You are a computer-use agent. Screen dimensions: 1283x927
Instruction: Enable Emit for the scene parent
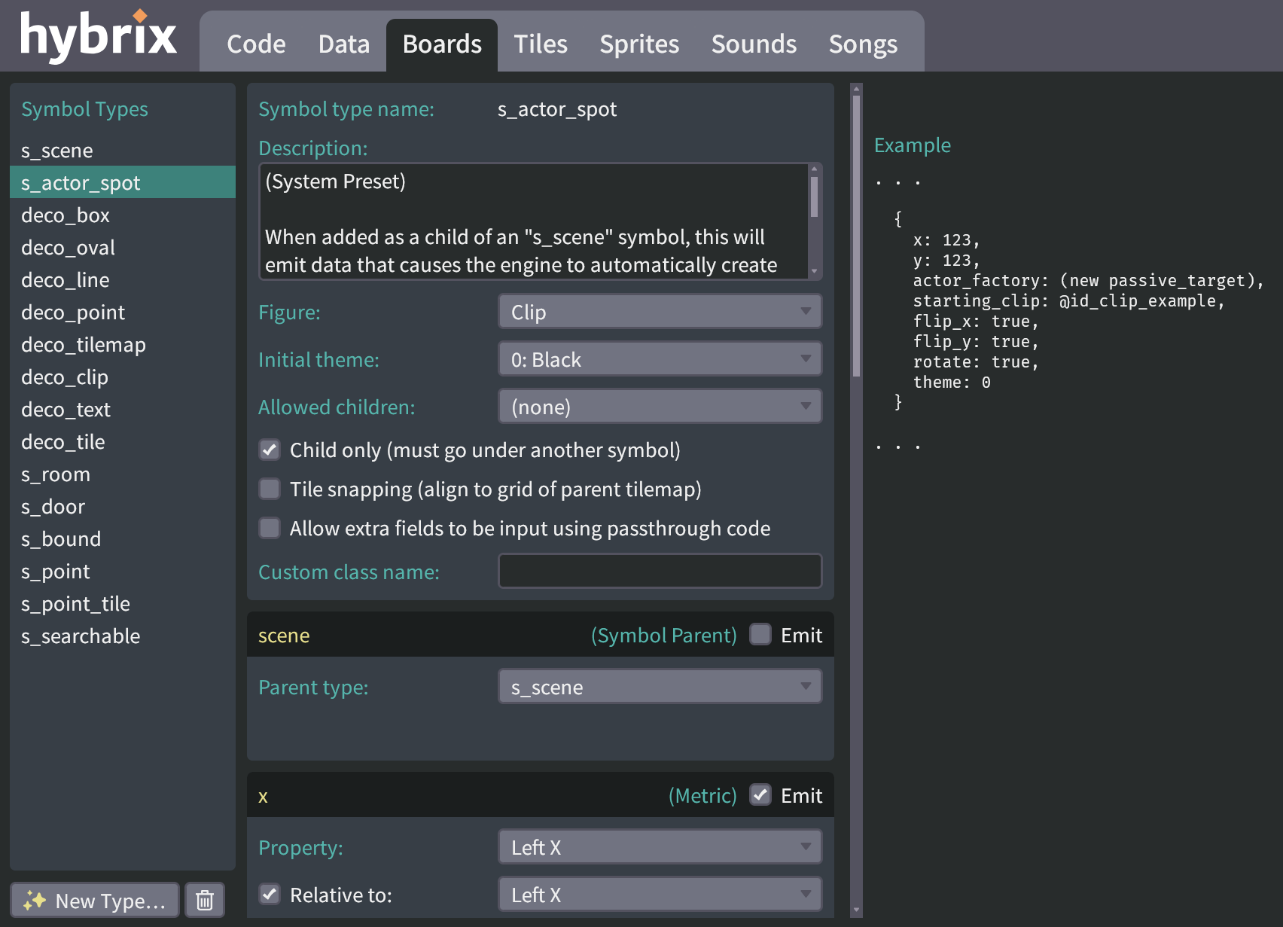click(x=760, y=635)
